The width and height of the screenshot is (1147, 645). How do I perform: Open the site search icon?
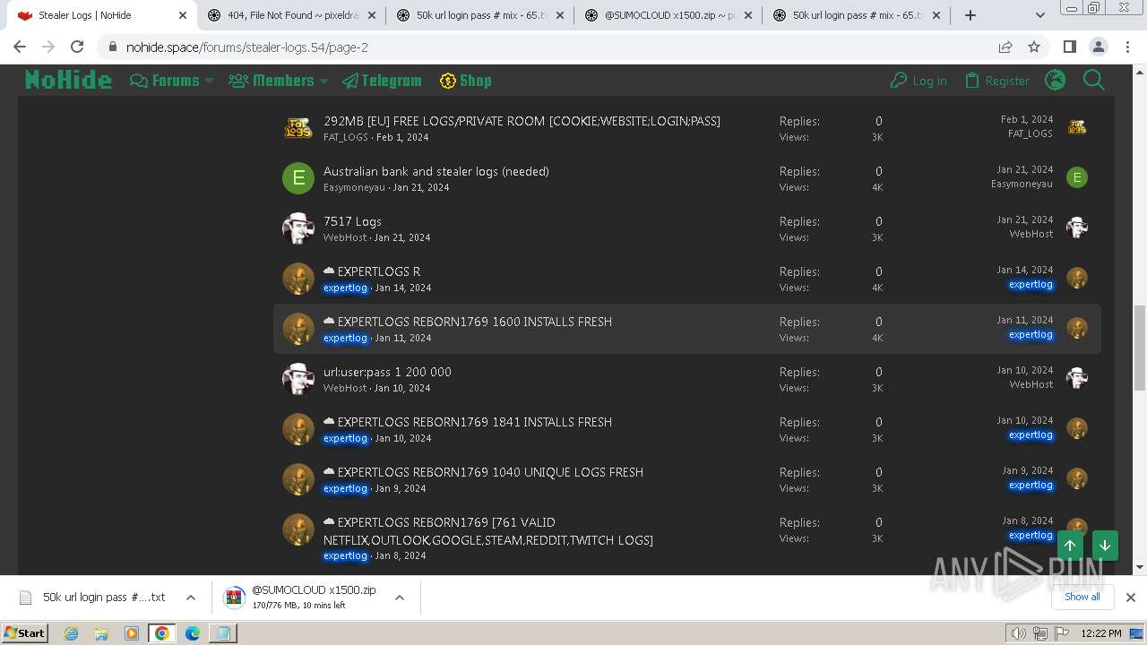[1094, 81]
